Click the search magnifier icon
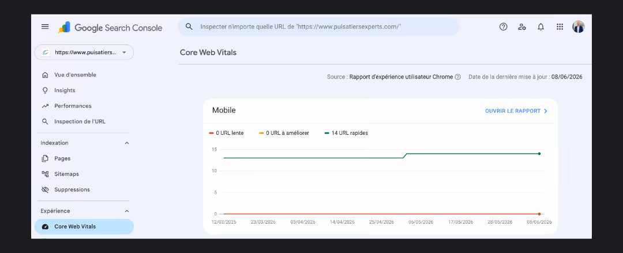This screenshot has width=623, height=253. pos(189,27)
